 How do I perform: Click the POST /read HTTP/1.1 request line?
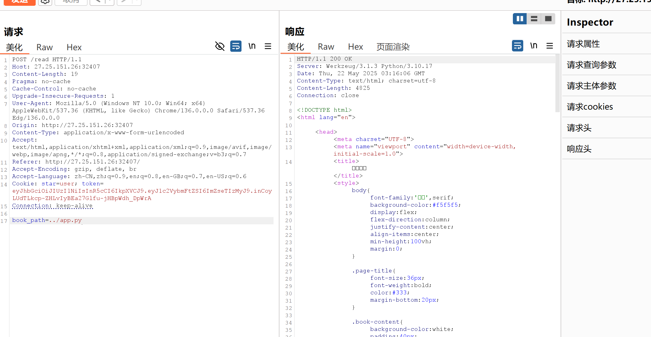tap(47, 59)
